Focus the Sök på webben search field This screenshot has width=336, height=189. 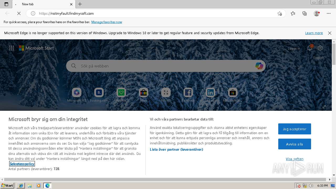(166, 66)
